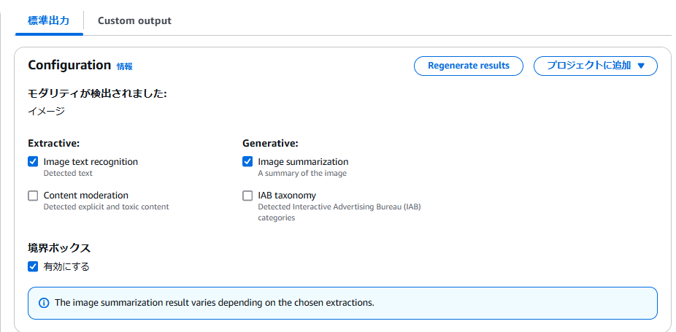Open the Custom output tab
676x332 pixels.
[x=134, y=20]
